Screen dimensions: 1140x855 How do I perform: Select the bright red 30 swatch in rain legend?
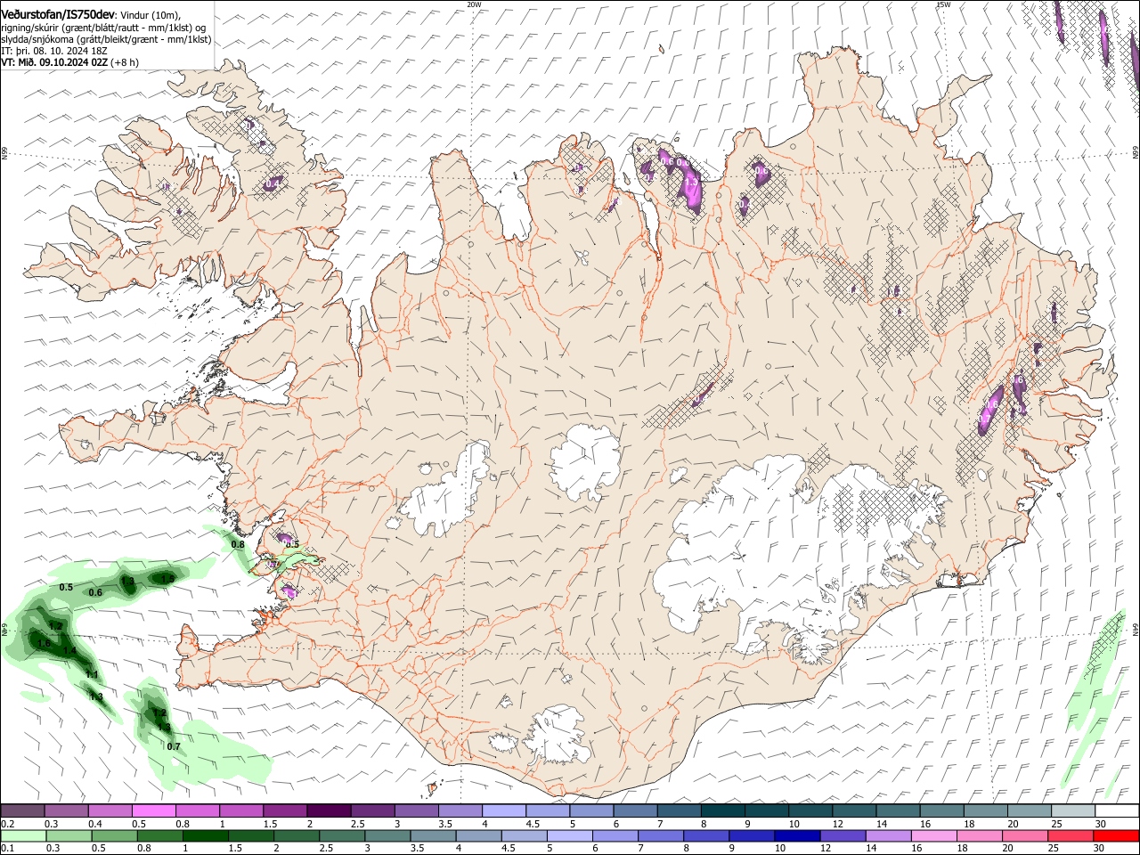click(x=1115, y=835)
